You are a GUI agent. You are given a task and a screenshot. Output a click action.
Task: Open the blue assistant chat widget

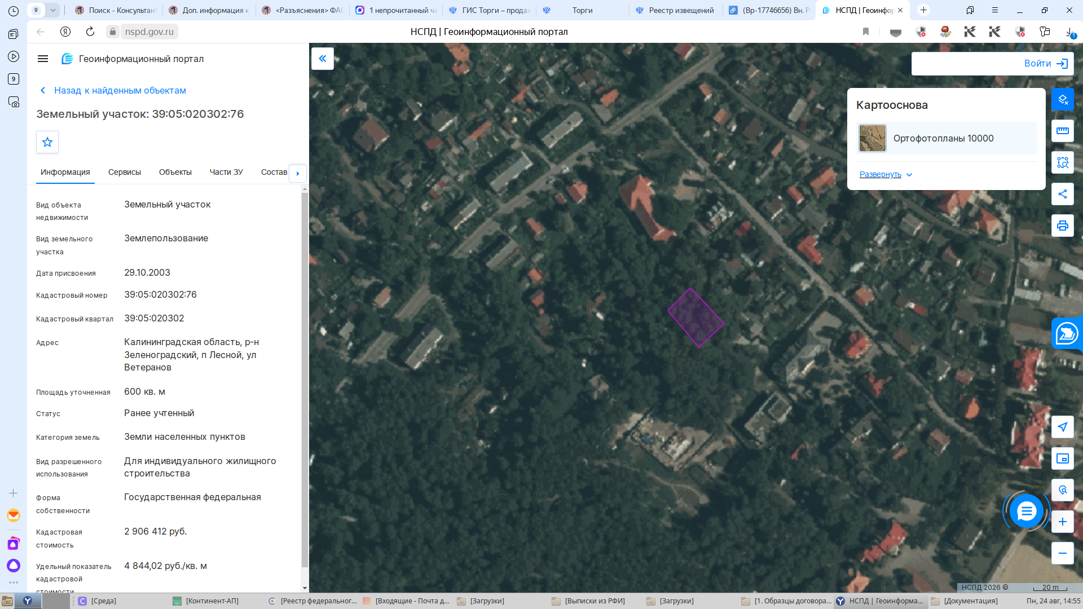click(1067, 333)
